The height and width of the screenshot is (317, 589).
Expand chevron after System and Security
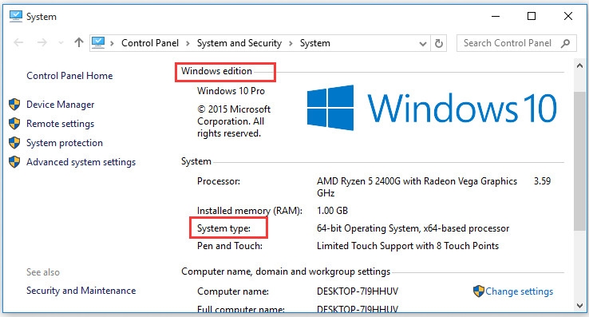click(291, 43)
